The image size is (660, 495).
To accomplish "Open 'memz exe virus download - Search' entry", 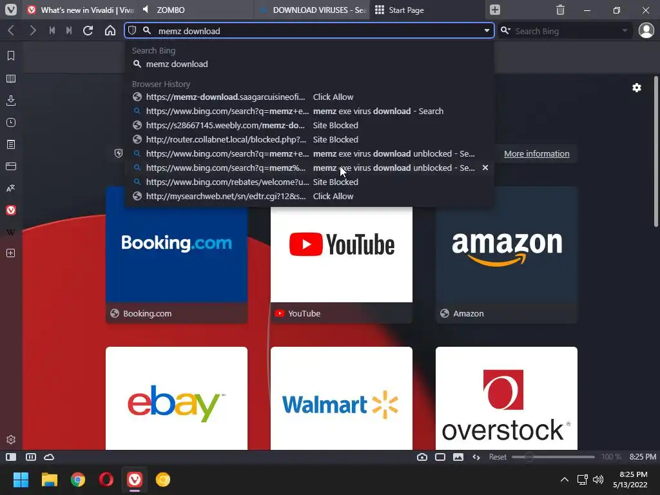I will click(x=309, y=111).
